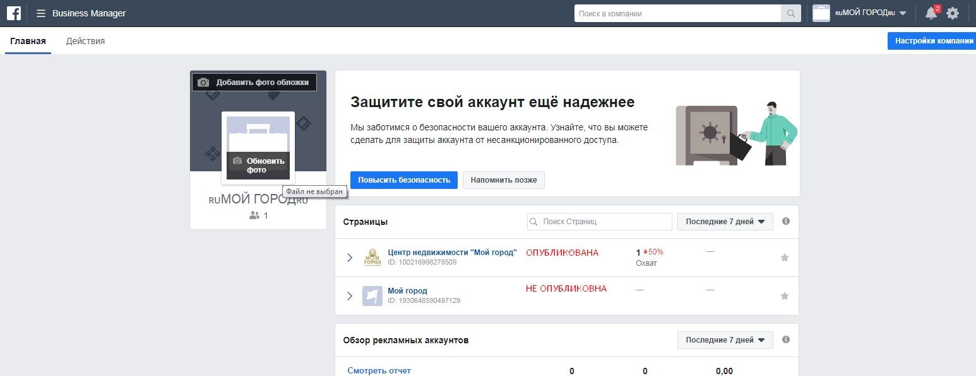The image size is (976, 376).
Task: Click the company briefcase avatar in top bar
Action: (x=821, y=13)
